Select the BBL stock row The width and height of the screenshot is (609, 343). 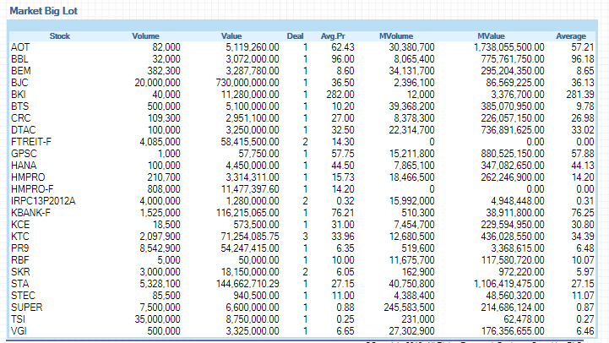(302, 59)
